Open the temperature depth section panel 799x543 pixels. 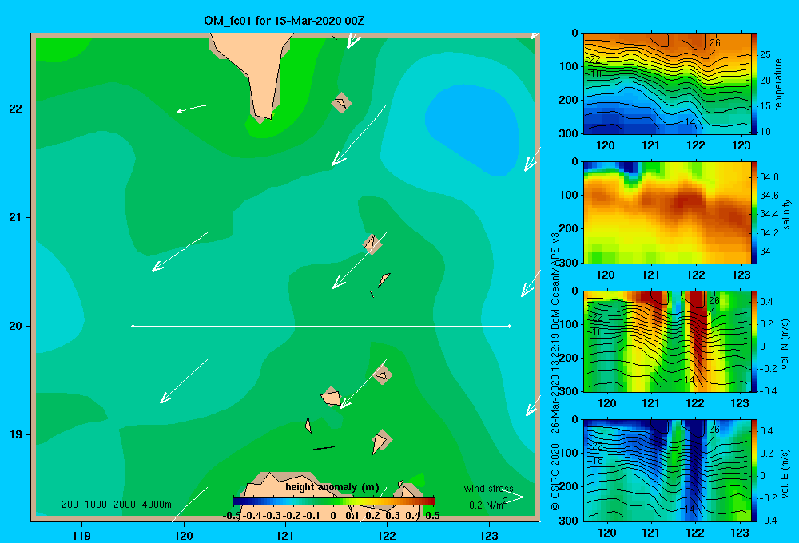pos(667,84)
